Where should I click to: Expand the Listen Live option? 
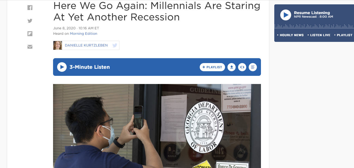click(319, 35)
